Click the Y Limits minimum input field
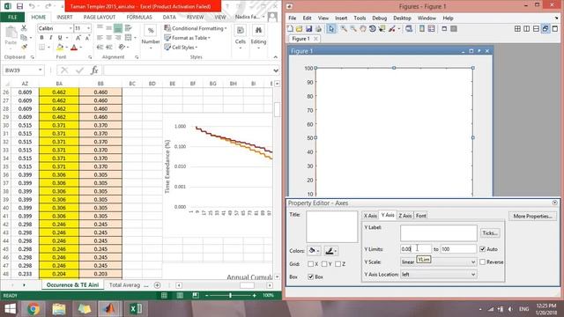564x317 pixels. click(x=415, y=249)
